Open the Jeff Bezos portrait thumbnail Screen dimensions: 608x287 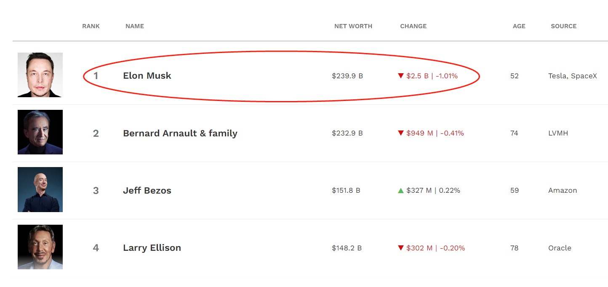[40, 189]
